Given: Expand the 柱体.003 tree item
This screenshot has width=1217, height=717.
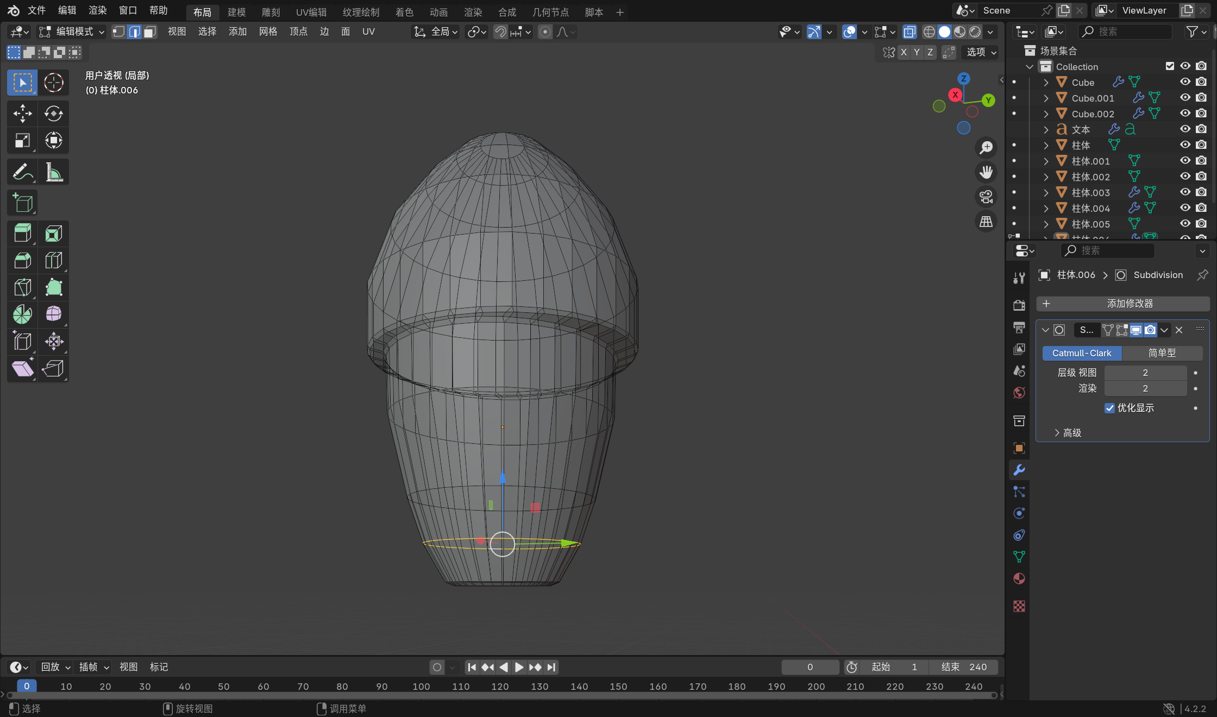Looking at the screenshot, I should [1046, 192].
